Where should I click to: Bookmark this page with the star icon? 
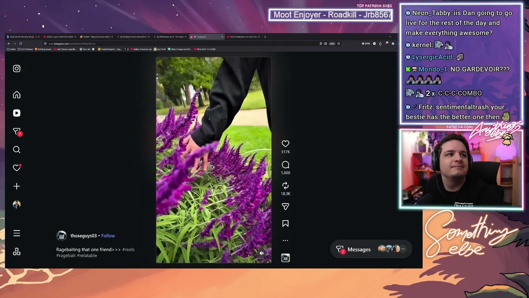pyautogui.click(x=338, y=43)
